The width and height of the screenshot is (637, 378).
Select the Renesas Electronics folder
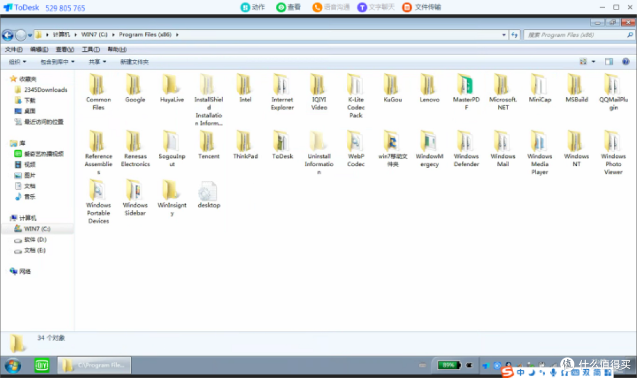coord(135,149)
